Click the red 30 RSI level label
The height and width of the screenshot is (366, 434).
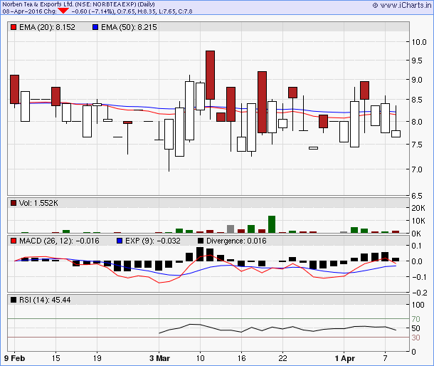416,338
